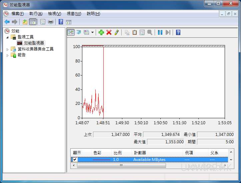This screenshot has height=183, width=241.
Task: Click the Paste Counter List clipboard icon
Action: tap(135, 32)
